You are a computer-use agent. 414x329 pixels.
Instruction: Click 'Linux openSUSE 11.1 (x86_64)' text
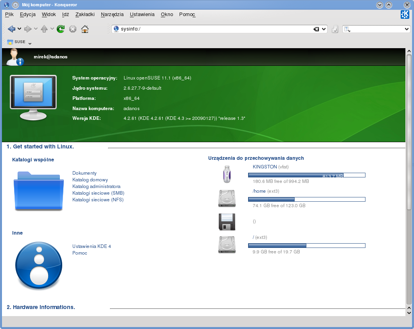[x=157, y=78]
